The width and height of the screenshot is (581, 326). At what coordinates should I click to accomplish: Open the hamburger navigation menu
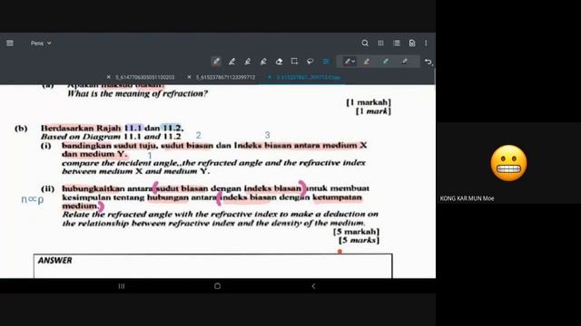[x=10, y=43]
